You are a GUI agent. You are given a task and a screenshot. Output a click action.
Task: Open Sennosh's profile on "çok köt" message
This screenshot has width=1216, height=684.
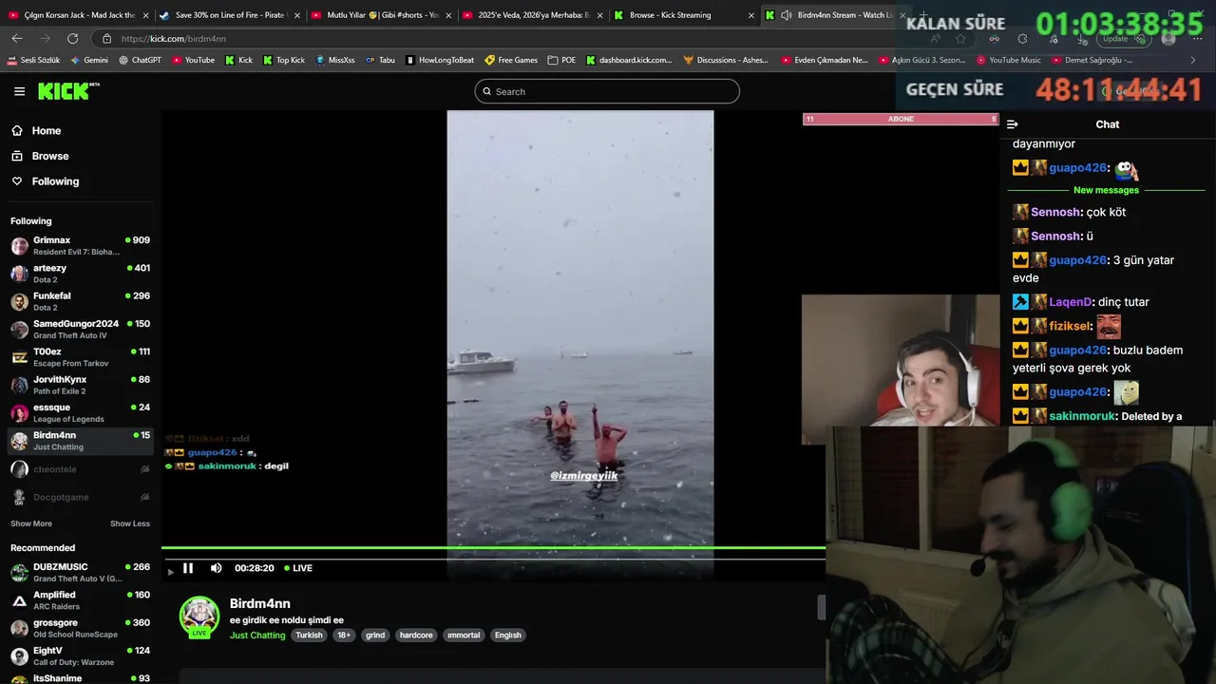point(1055,212)
